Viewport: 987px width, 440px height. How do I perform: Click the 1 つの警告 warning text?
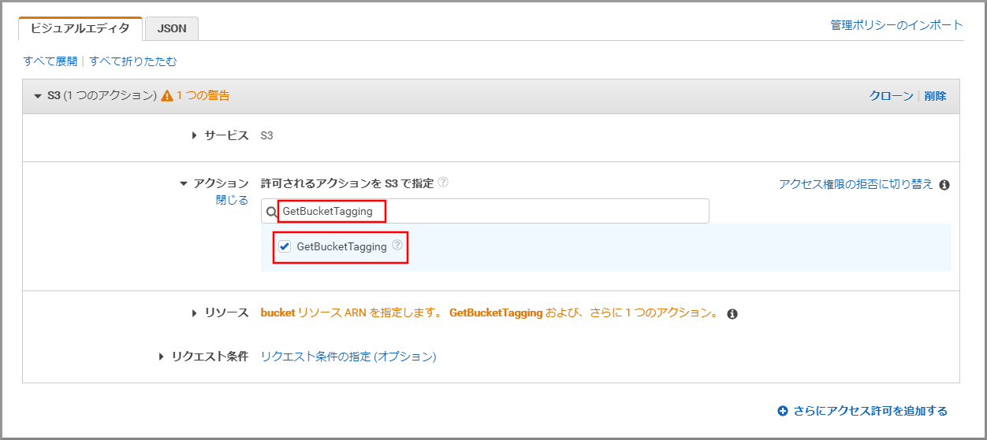(203, 96)
